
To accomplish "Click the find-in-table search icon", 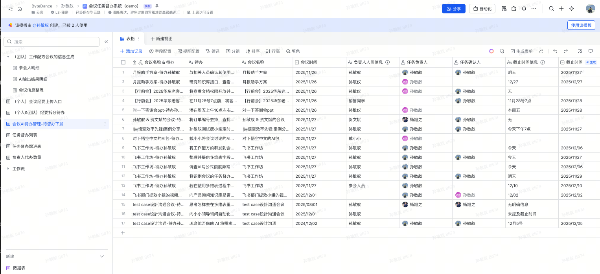I will click(x=580, y=51).
